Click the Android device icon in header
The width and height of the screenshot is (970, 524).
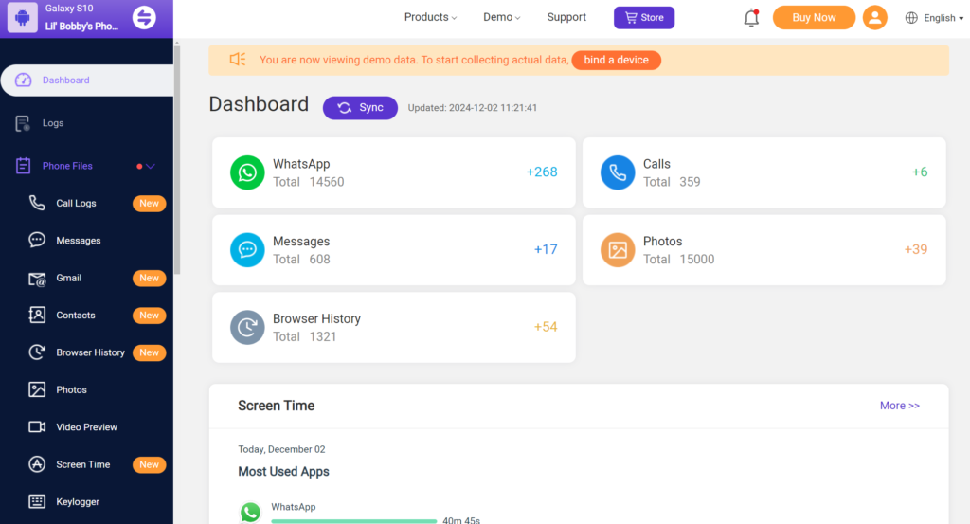coord(23,17)
